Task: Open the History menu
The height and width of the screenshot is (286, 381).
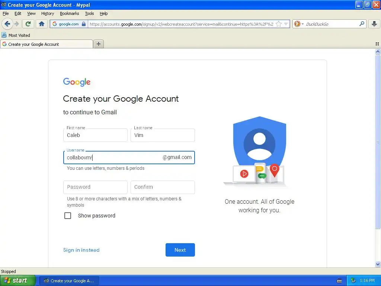Action: tap(48, 13)
